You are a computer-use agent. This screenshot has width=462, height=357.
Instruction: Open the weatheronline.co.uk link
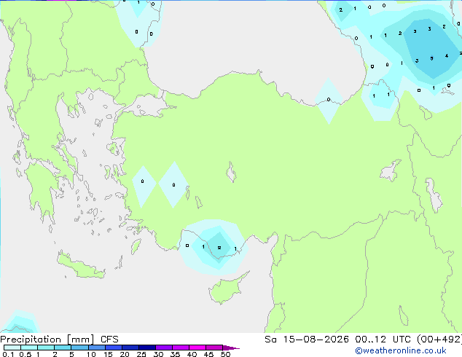coord(401,350)
